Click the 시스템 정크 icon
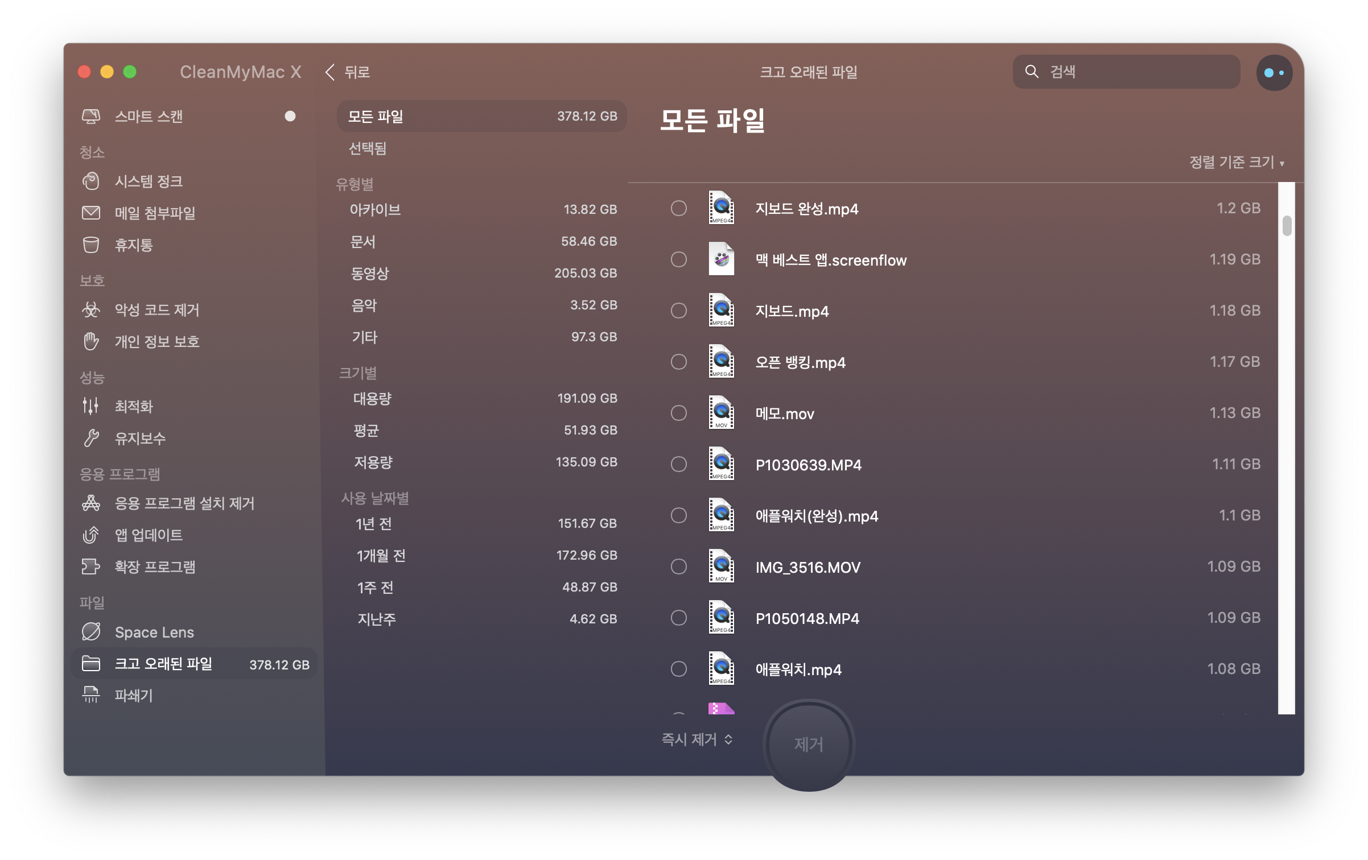The width and height of the screenshot is (1368, 860). click(91, 181)
